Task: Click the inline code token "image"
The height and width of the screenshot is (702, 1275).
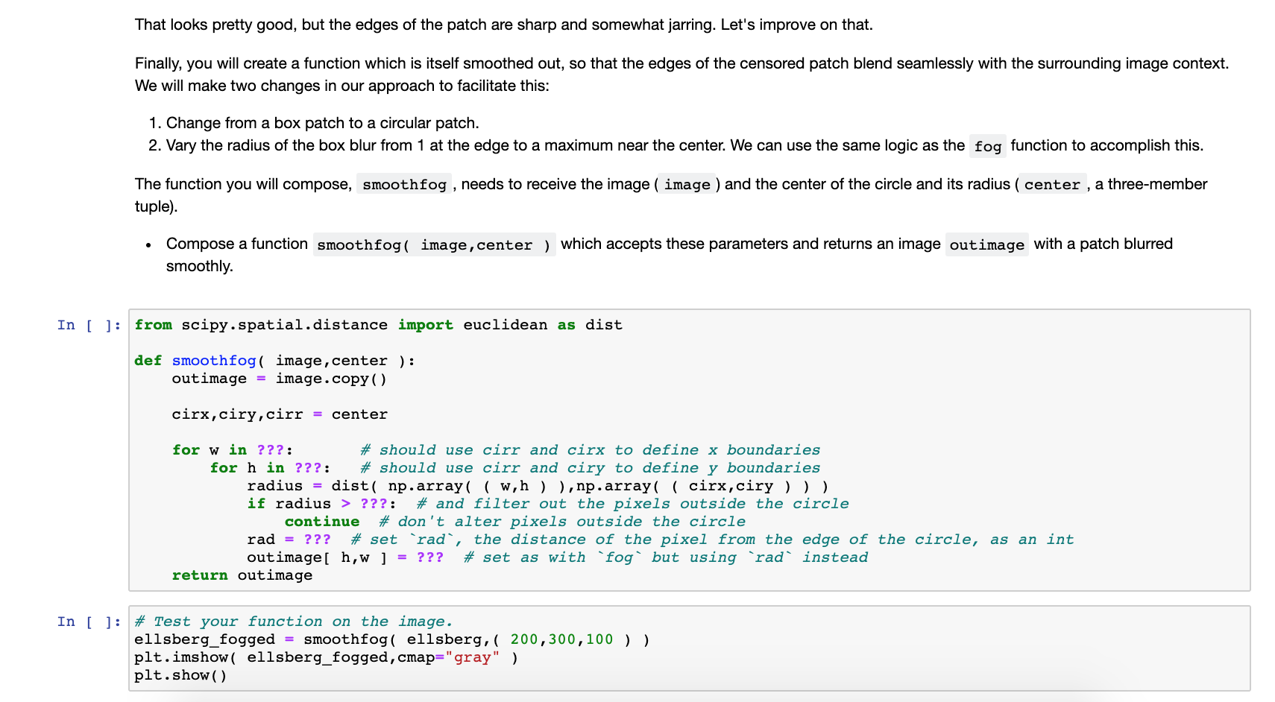Action: pyautogui.click(x=687, y=183)
